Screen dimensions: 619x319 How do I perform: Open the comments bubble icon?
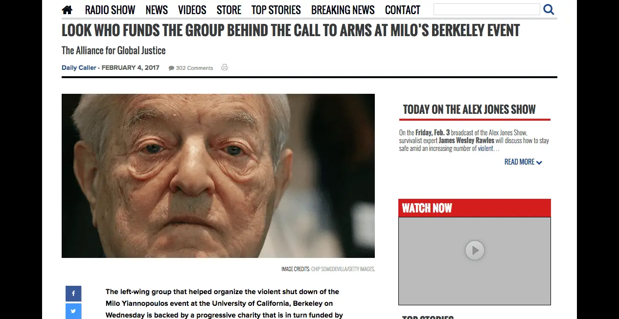click(171, 68)
